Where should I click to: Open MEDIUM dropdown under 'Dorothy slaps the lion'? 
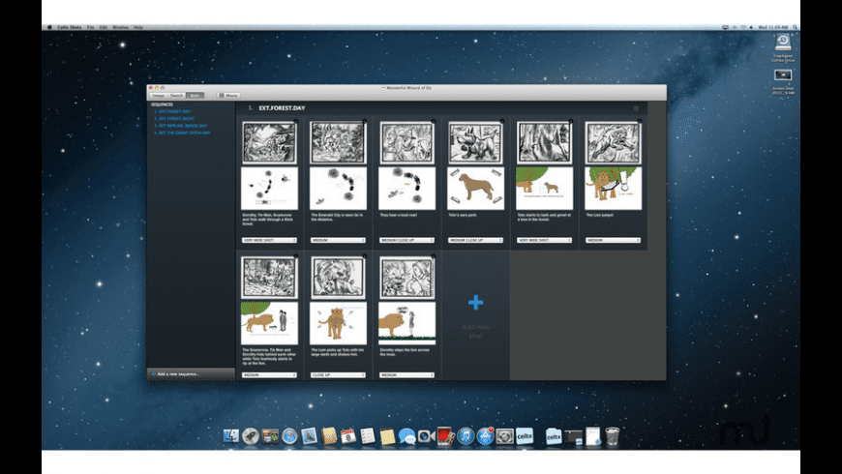click(x=406, y=374)
